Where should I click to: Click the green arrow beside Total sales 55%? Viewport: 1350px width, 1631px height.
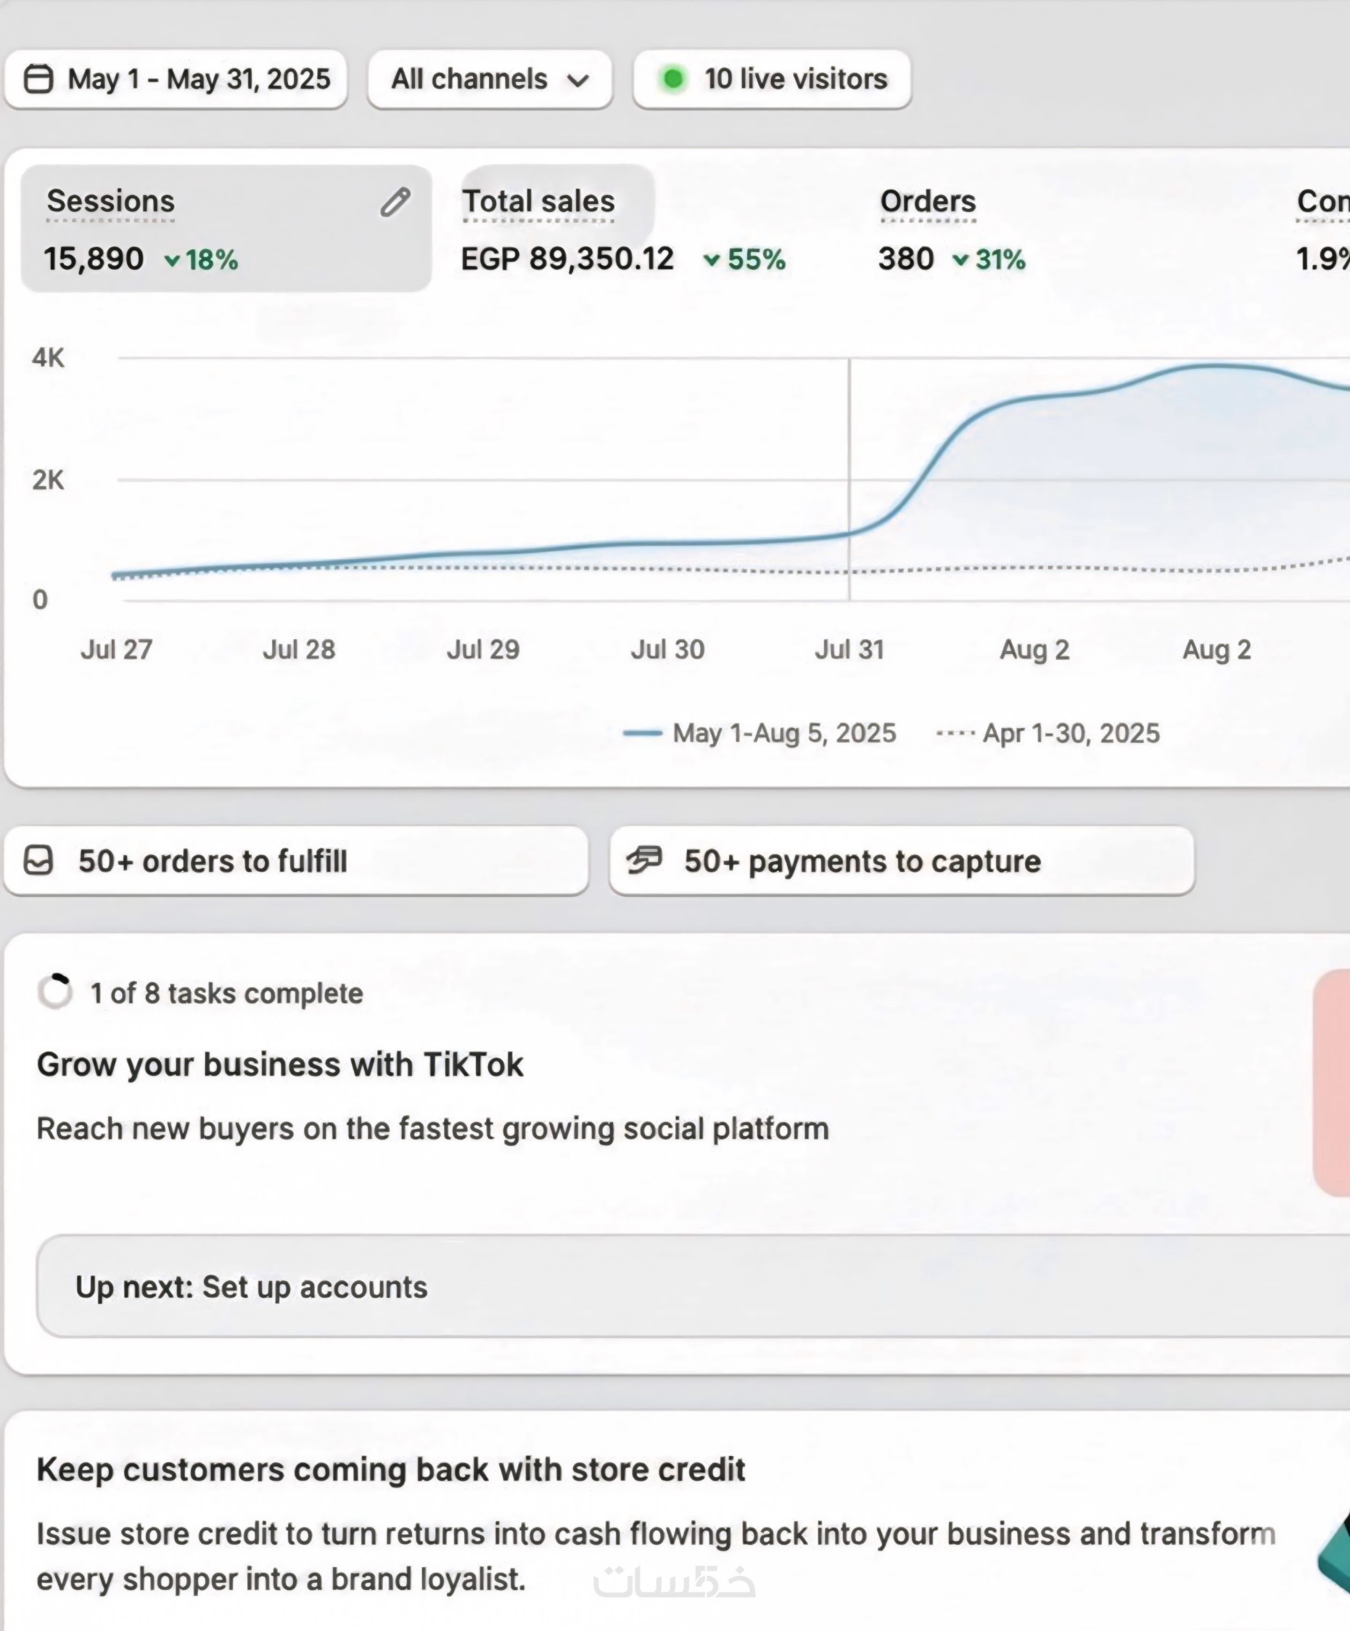coord(711,260)
